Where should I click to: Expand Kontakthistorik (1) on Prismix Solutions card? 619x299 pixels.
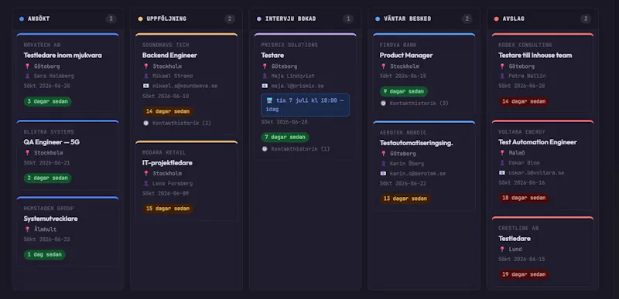tap(296, 149)
